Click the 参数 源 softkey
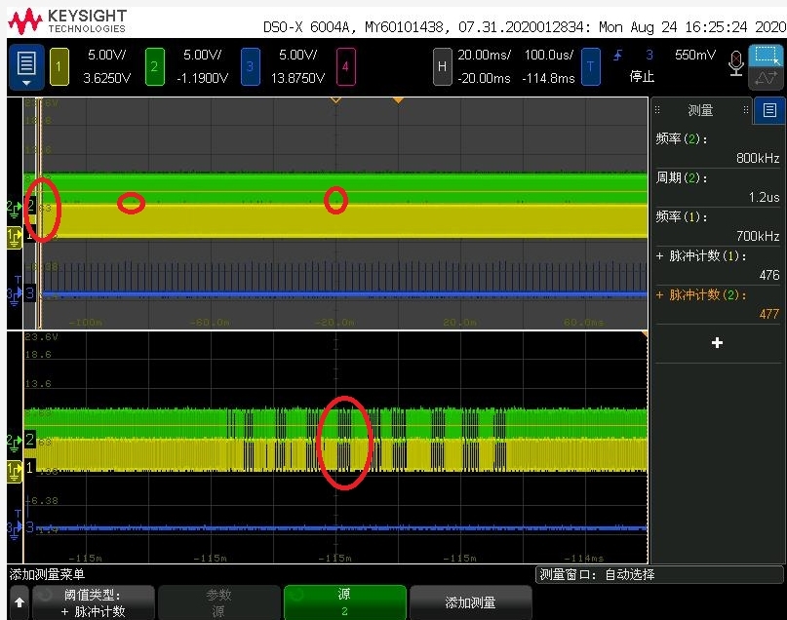 218,602
